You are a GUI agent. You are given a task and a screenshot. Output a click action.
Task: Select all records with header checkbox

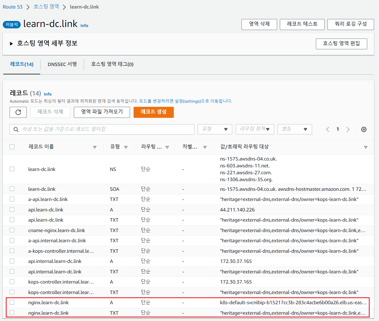click(12, 147)
